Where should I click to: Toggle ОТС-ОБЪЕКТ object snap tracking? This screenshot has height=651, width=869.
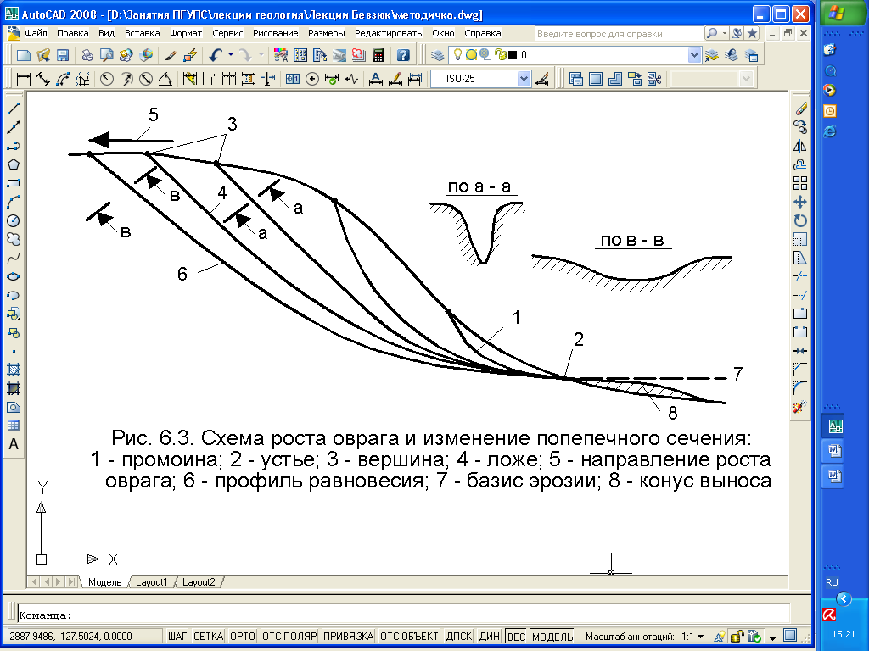(x=410, y=636)
